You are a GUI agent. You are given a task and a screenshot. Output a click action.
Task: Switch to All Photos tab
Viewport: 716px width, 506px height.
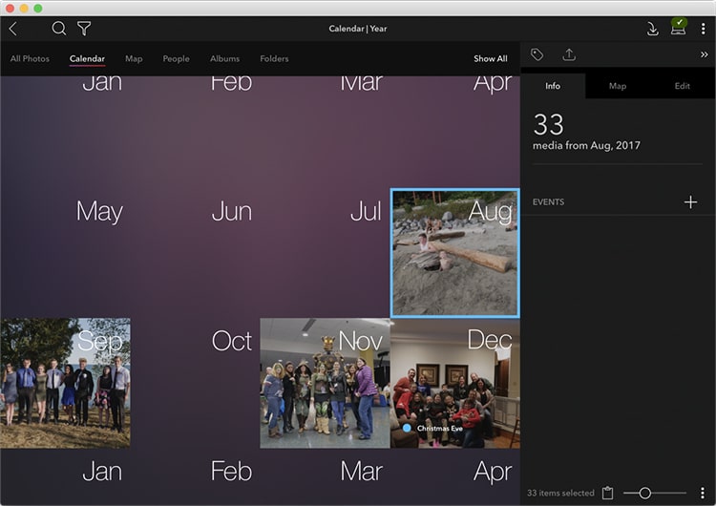click(30, 59)
